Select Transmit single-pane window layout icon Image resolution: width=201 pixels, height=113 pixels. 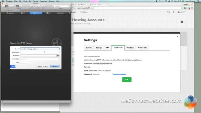17,6
